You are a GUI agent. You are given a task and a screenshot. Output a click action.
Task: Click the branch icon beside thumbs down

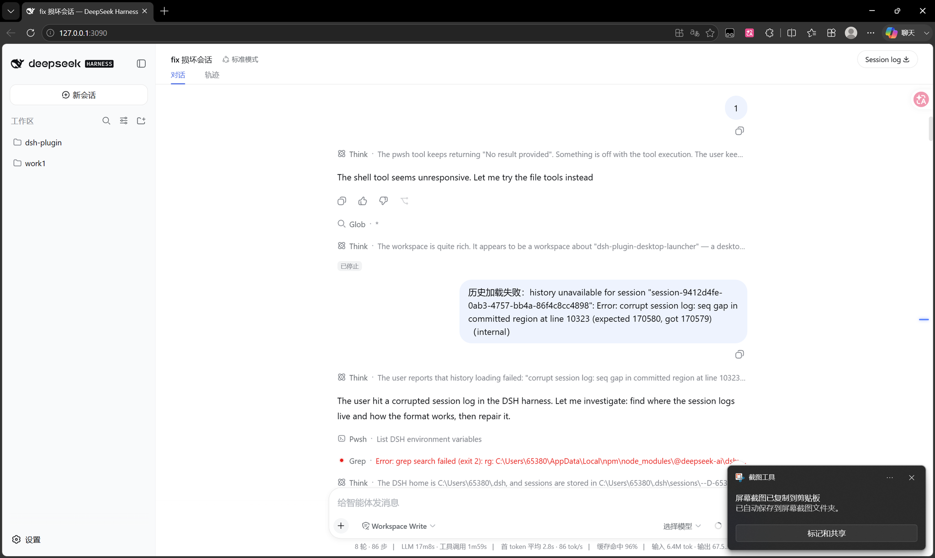click(405, 201)
